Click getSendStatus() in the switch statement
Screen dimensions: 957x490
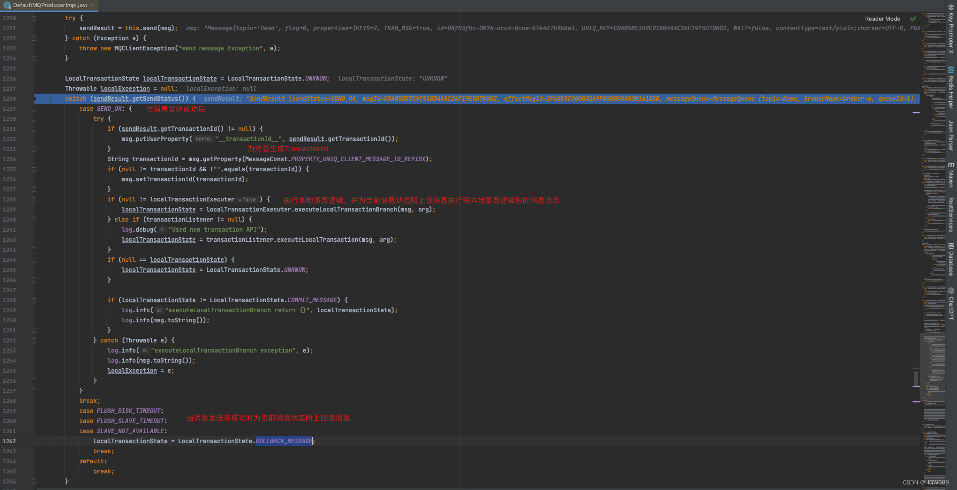click(x=160, y=99)
